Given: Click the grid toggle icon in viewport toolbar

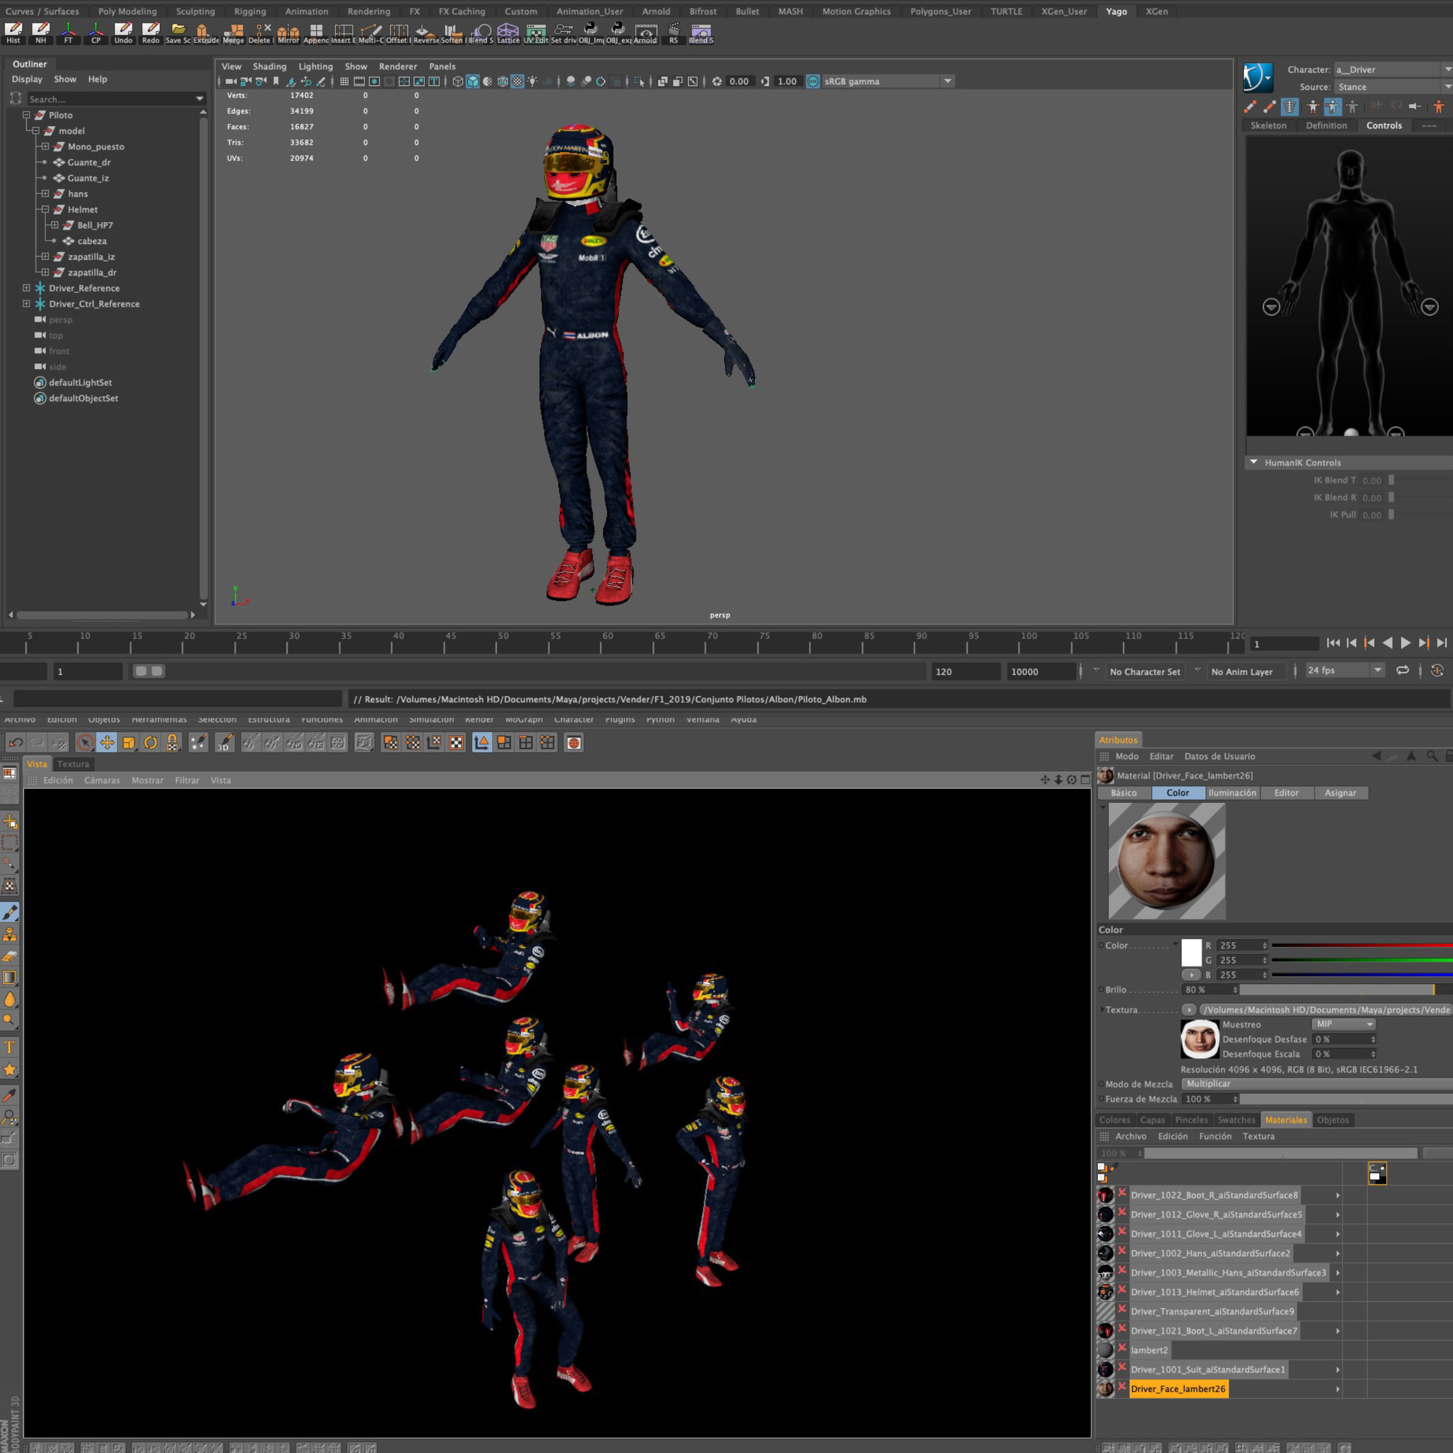Looking at the screenshot, I should click(343, 81).
